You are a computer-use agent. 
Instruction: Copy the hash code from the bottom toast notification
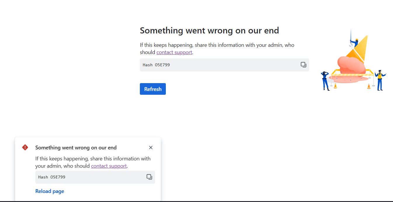click(x=149, y=176)
